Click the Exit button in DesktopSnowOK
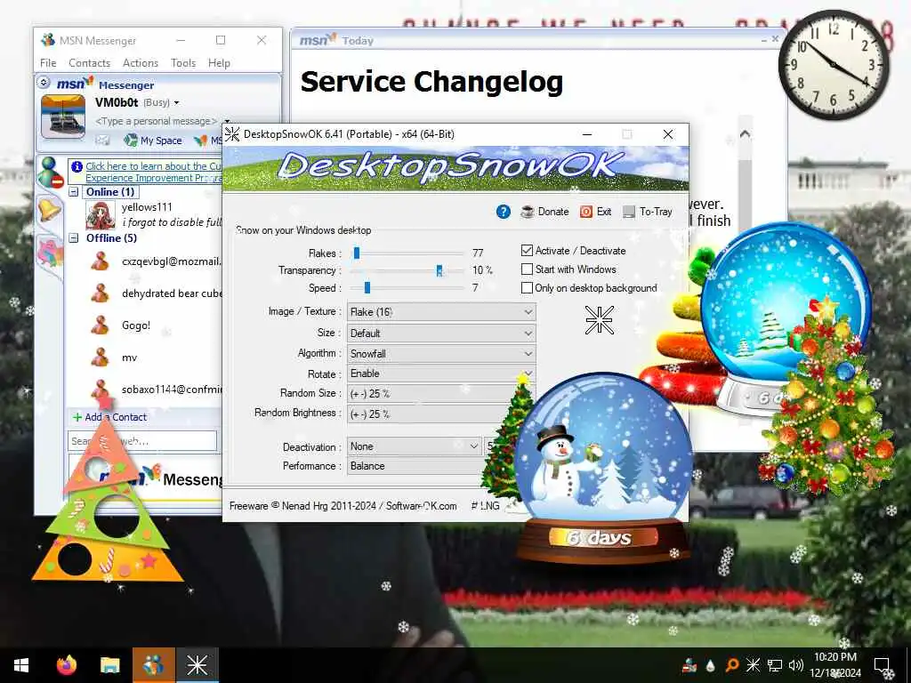 tap(595, 212)
